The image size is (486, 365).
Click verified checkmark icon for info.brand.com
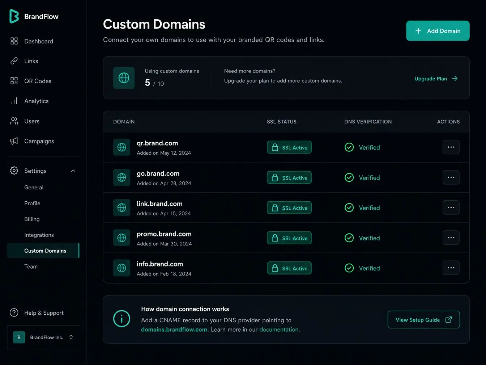(349, 268)
